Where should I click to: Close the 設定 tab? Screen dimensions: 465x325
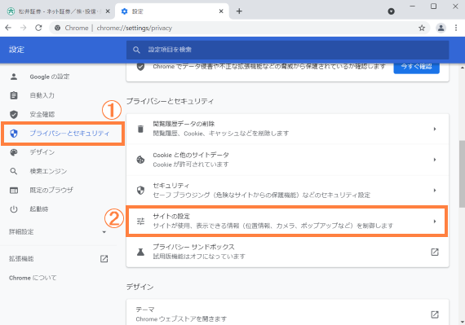click(221, 11)
